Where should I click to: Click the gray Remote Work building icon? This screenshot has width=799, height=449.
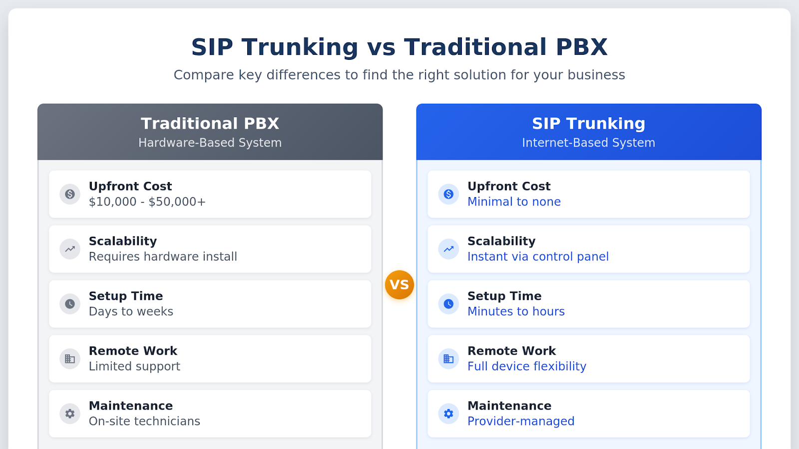click(x=70, y=359)
